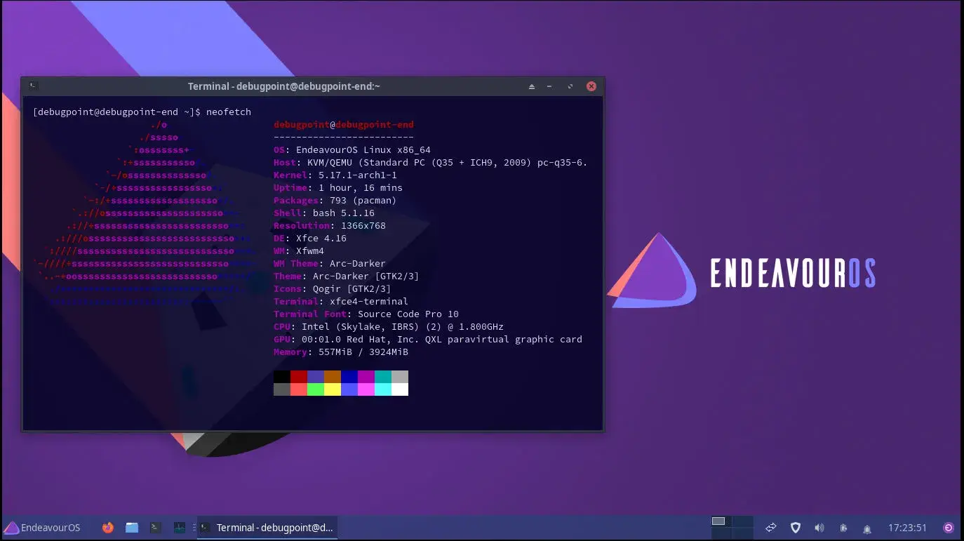Select the Shell: bash 5.1.16 line
Viewport: 964px width, 541px height.
[324, 213]
